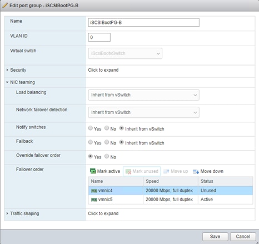The width and height of the screenshot is (259, 244).
Task: Open the Network failover detection dropdown
Action: point(144,112)
